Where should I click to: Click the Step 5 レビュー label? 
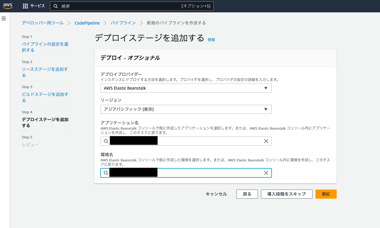click(30, 144)
